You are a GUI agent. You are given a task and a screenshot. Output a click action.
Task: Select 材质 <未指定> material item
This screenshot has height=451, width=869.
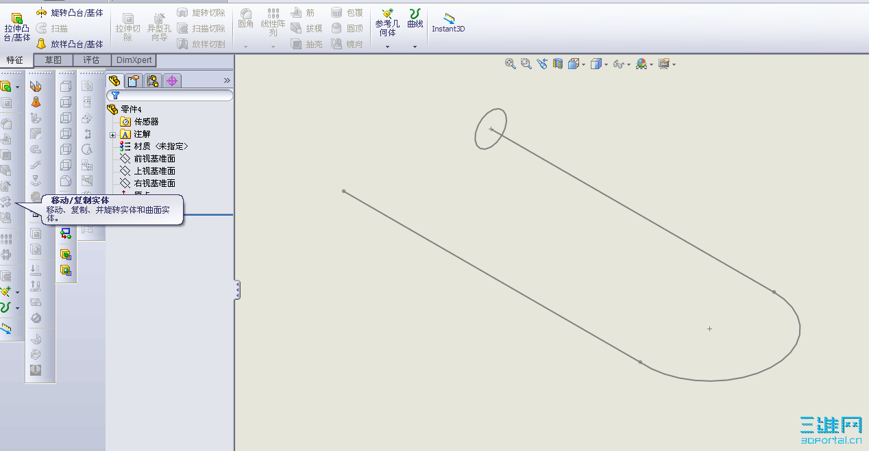[x=154, y=146]
